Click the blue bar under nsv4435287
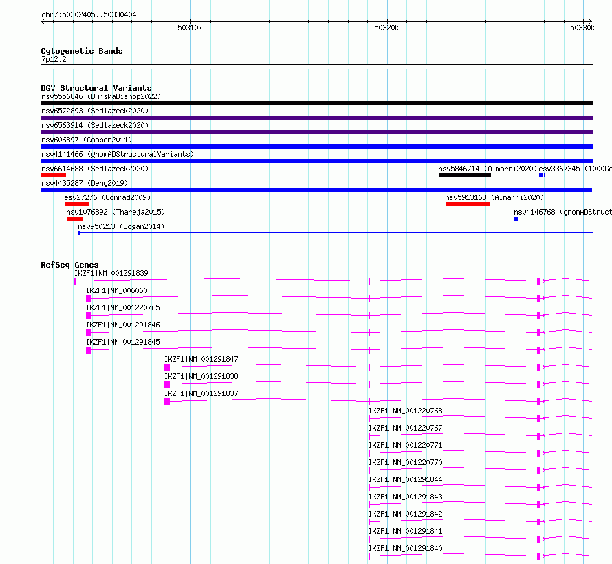Screen dimensions: 612x564 pyautogui.click(x=316, y=190)
